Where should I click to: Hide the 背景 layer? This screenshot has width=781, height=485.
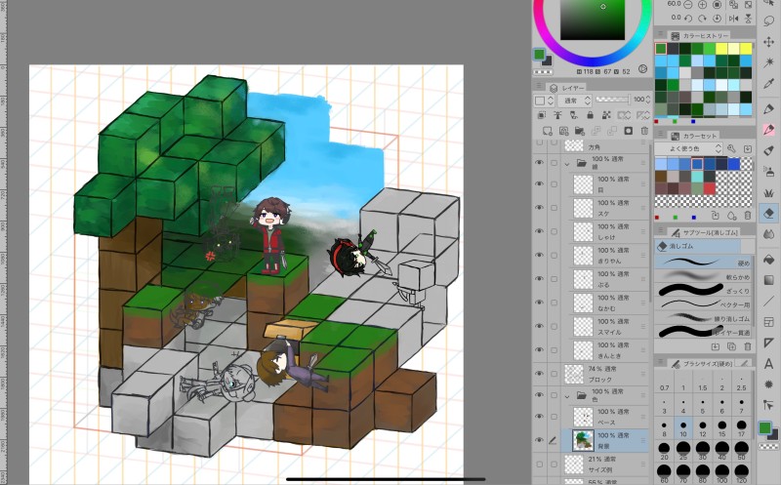coord(539,440)
